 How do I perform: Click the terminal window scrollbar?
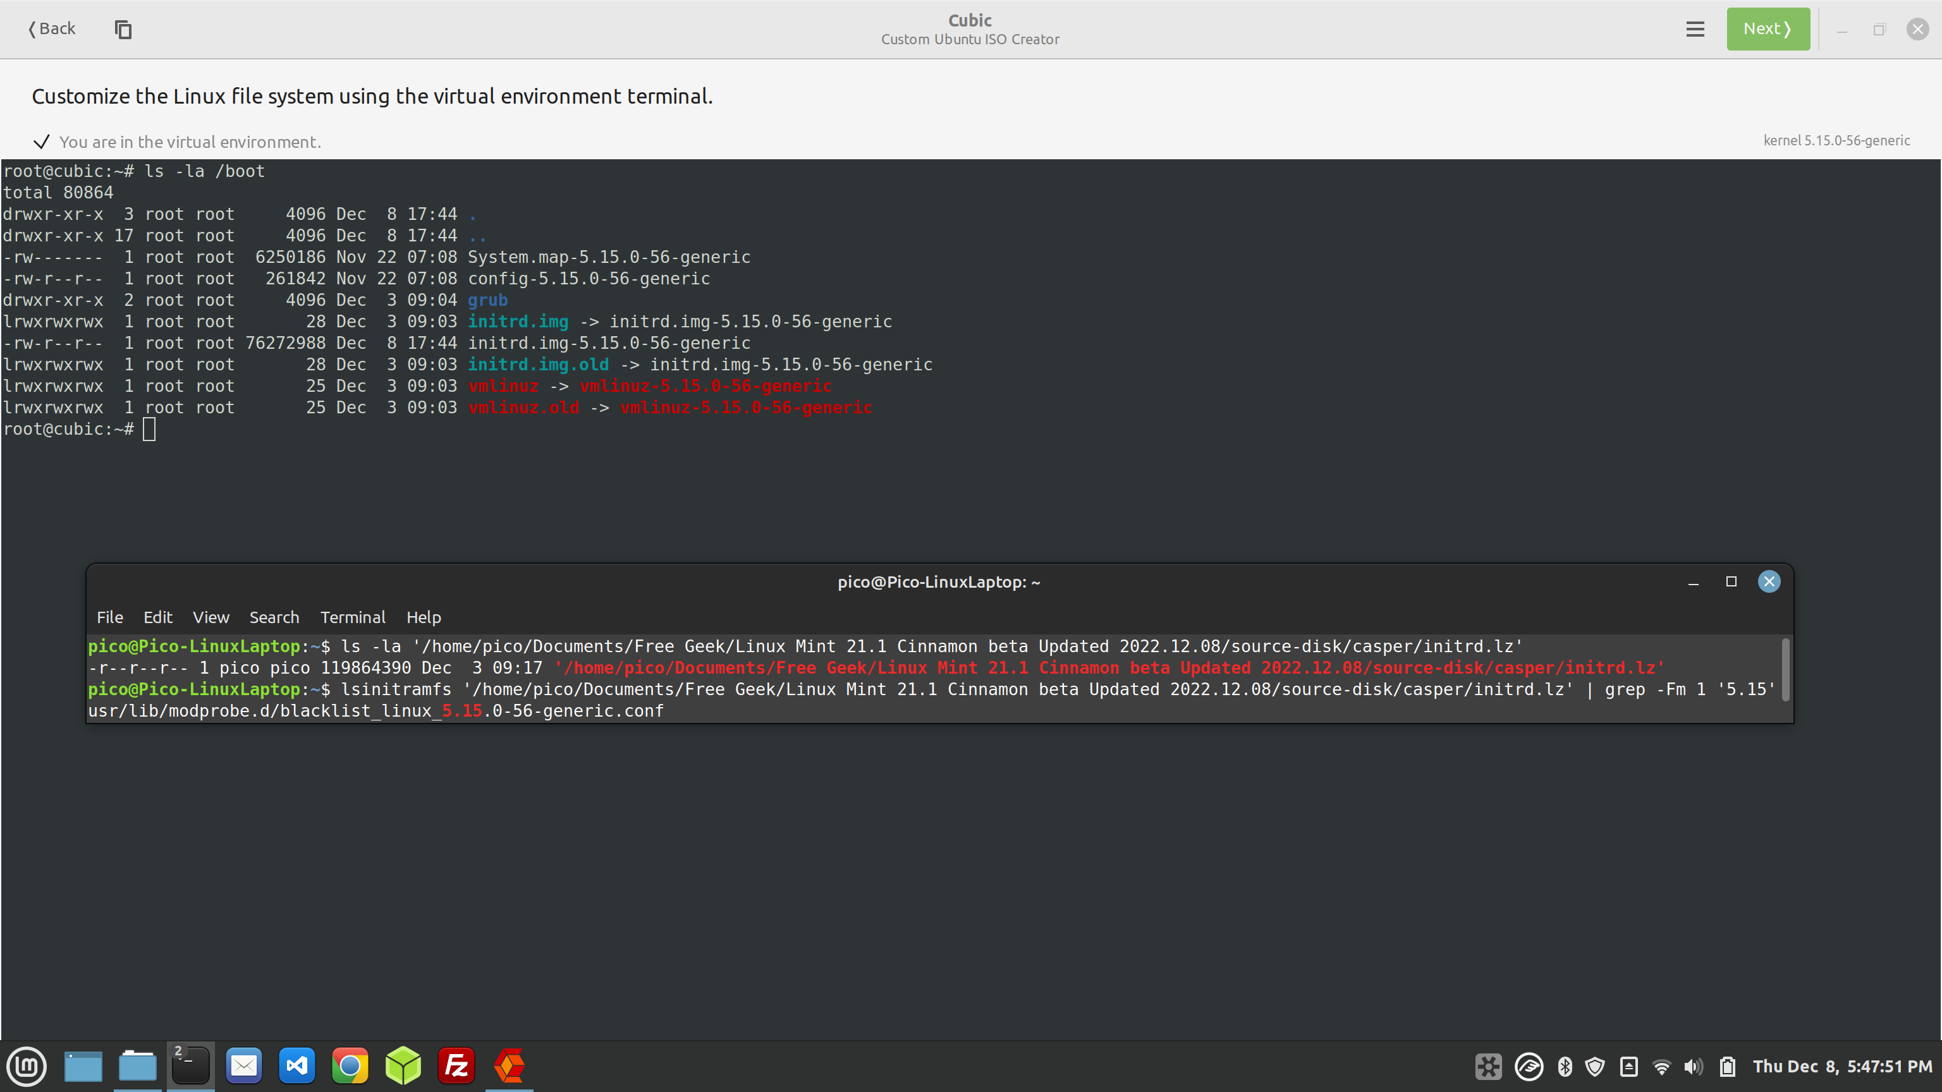click(1785, 670)
